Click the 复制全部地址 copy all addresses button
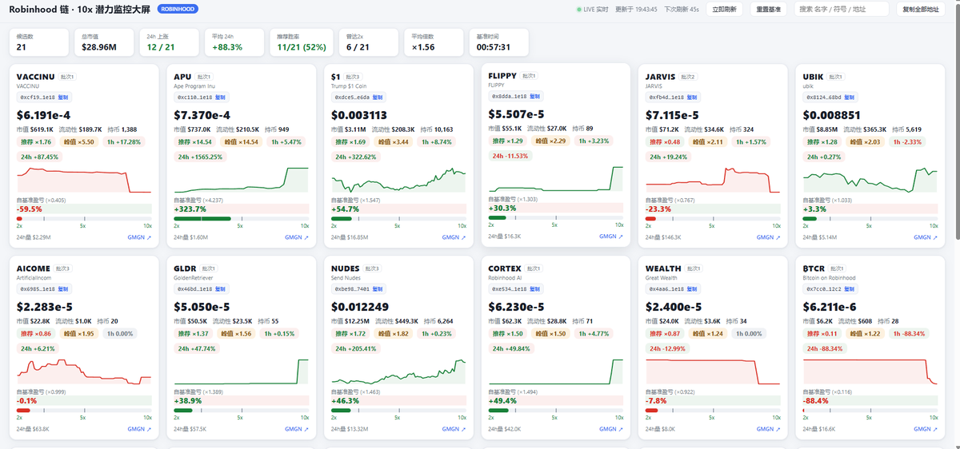The image size is (960, 449). (x=921, y=10)
